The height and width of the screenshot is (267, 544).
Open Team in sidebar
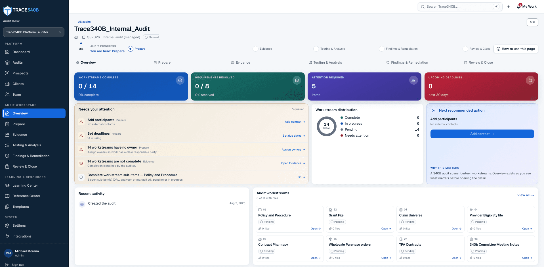(x=34, y=95)
